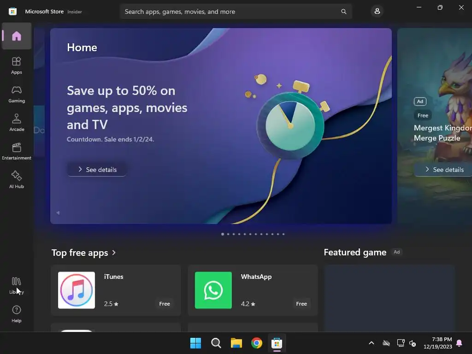
Task: Click the Featured game placeholder card
Action: tap(389, 298)
